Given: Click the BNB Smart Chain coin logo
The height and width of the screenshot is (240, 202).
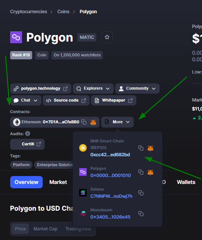Looking at the screenshot, I should click(83, 148).
